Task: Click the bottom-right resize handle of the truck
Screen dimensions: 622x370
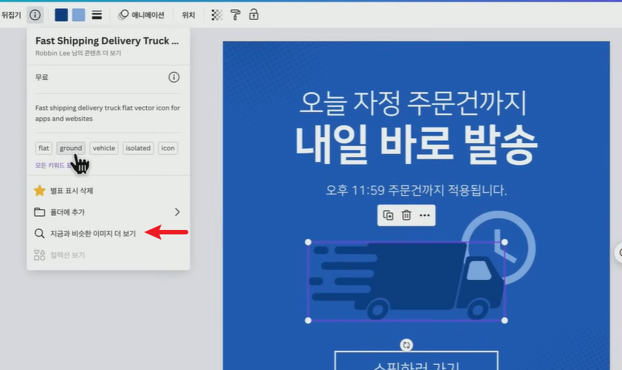Action: point(505,321)
